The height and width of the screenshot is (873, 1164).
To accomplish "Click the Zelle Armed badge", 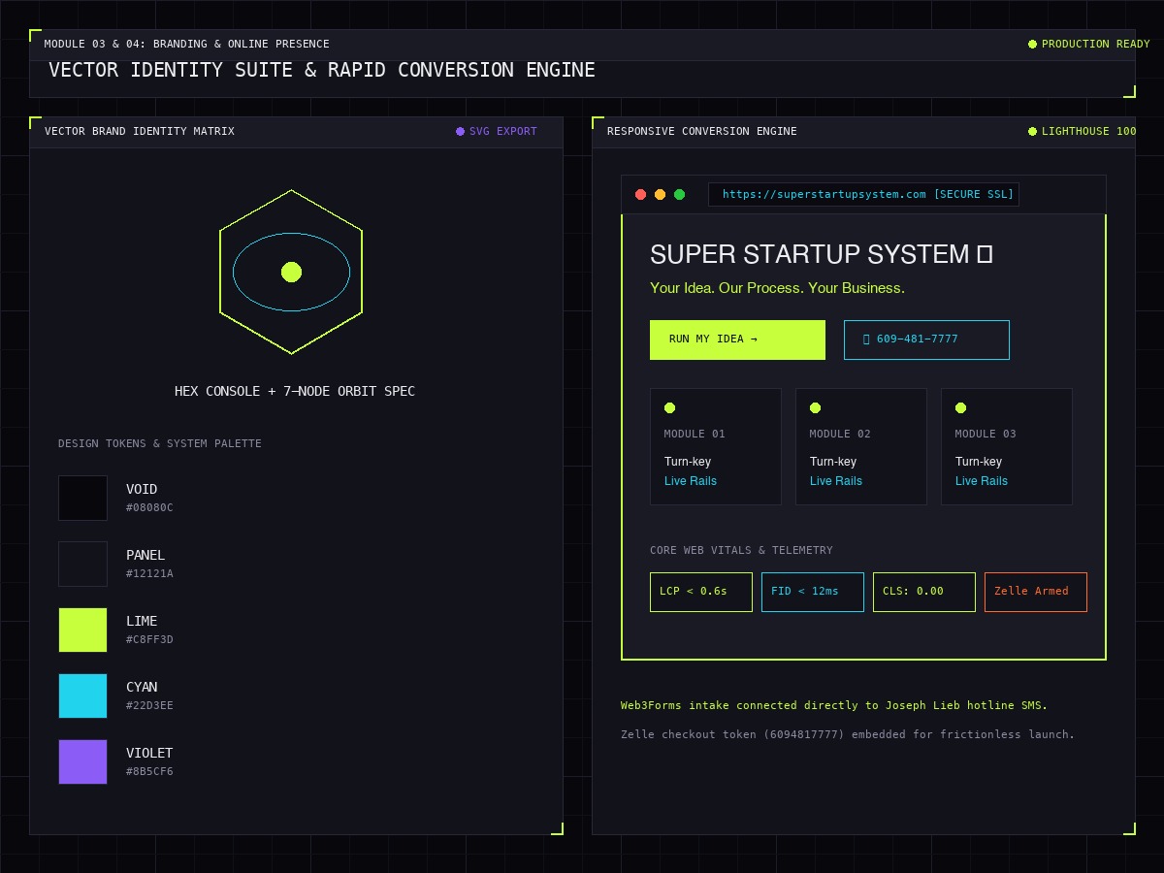I will 1036,592.
